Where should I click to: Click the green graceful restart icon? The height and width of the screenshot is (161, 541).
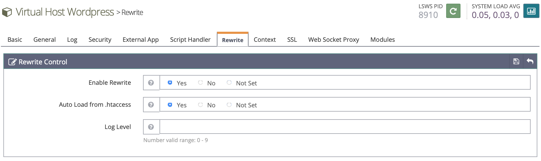453,11
